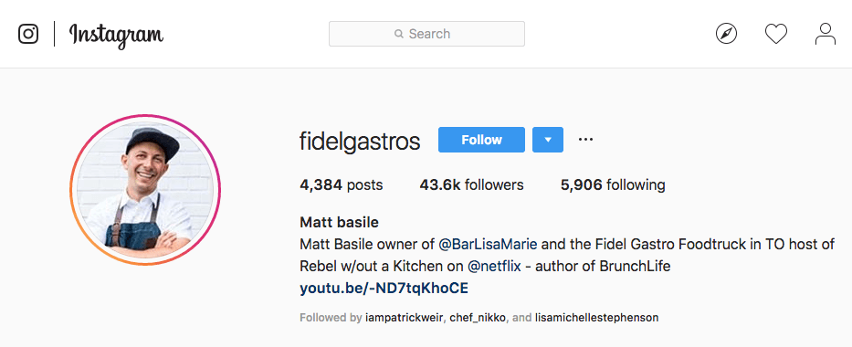Visit lisamichellestephenson's profile
This screenshot has height=347, width=852.
click(596, 318)
